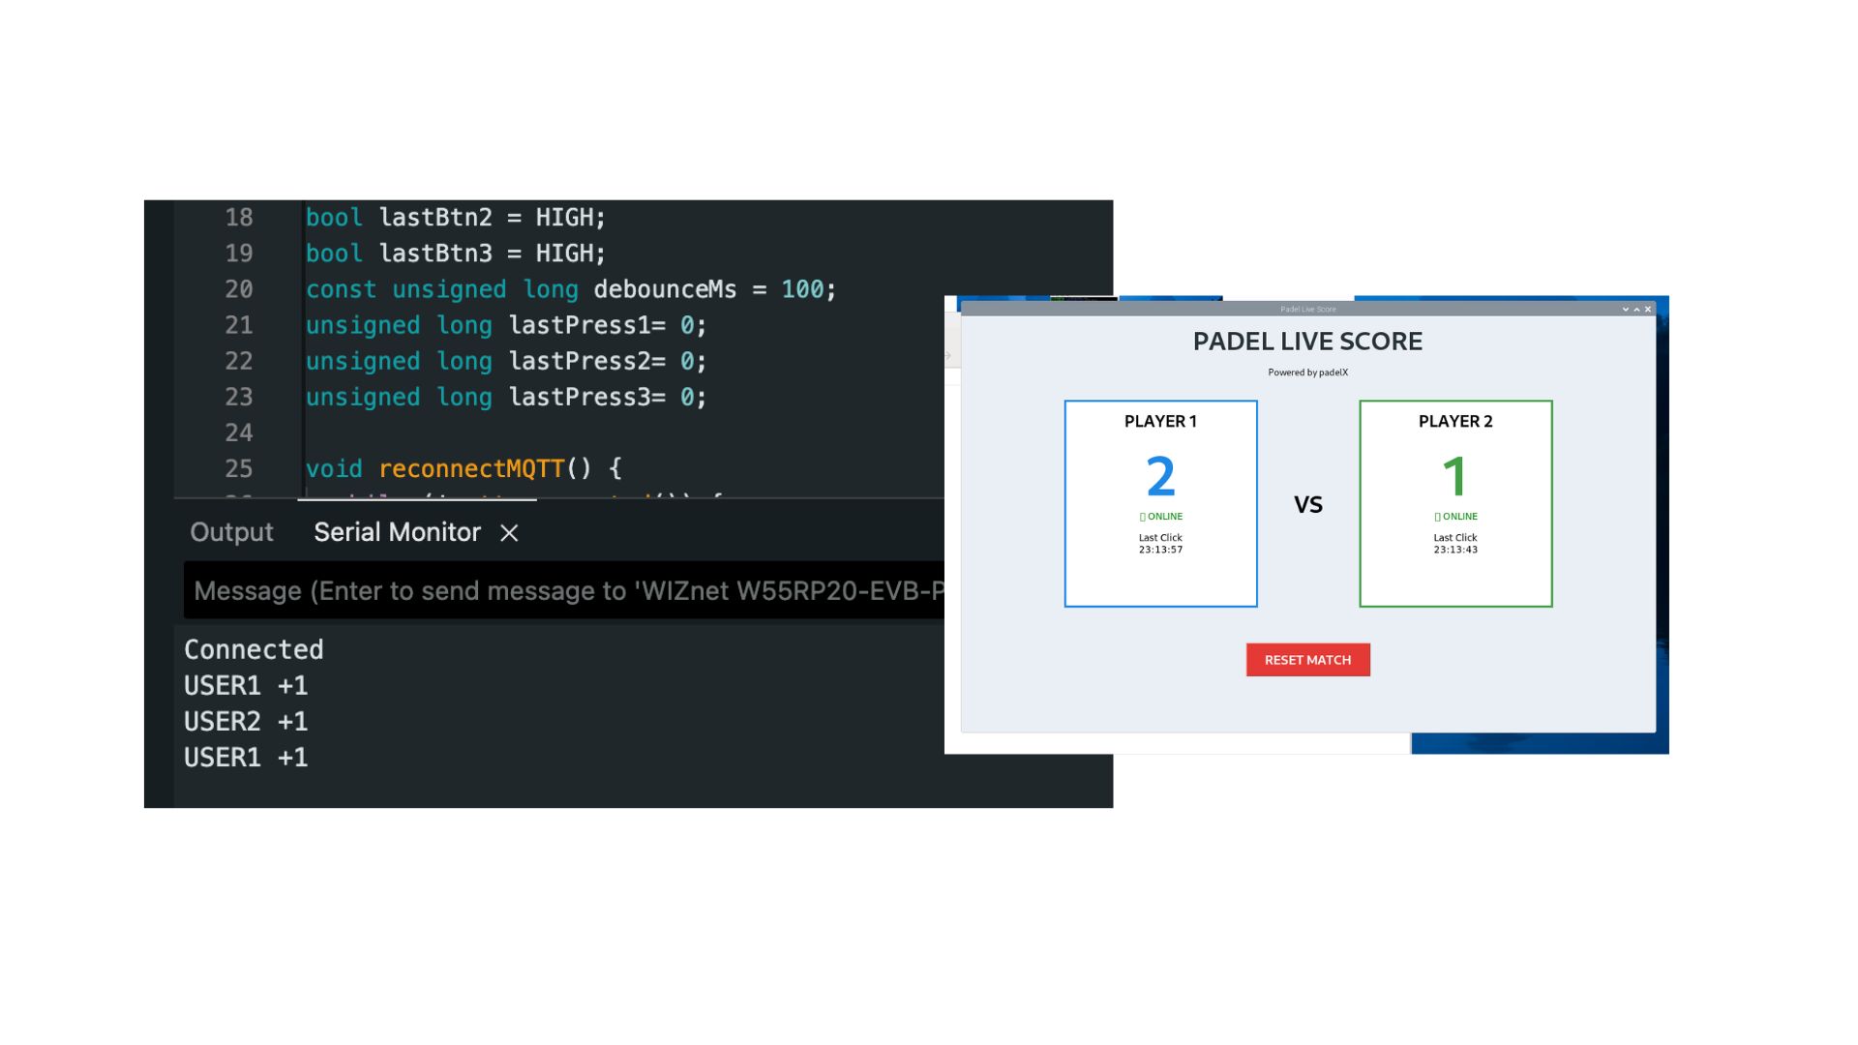Click 'lastPress2' on line 22
Viewport: 1858px width, 1045px height.
[580, 361]
